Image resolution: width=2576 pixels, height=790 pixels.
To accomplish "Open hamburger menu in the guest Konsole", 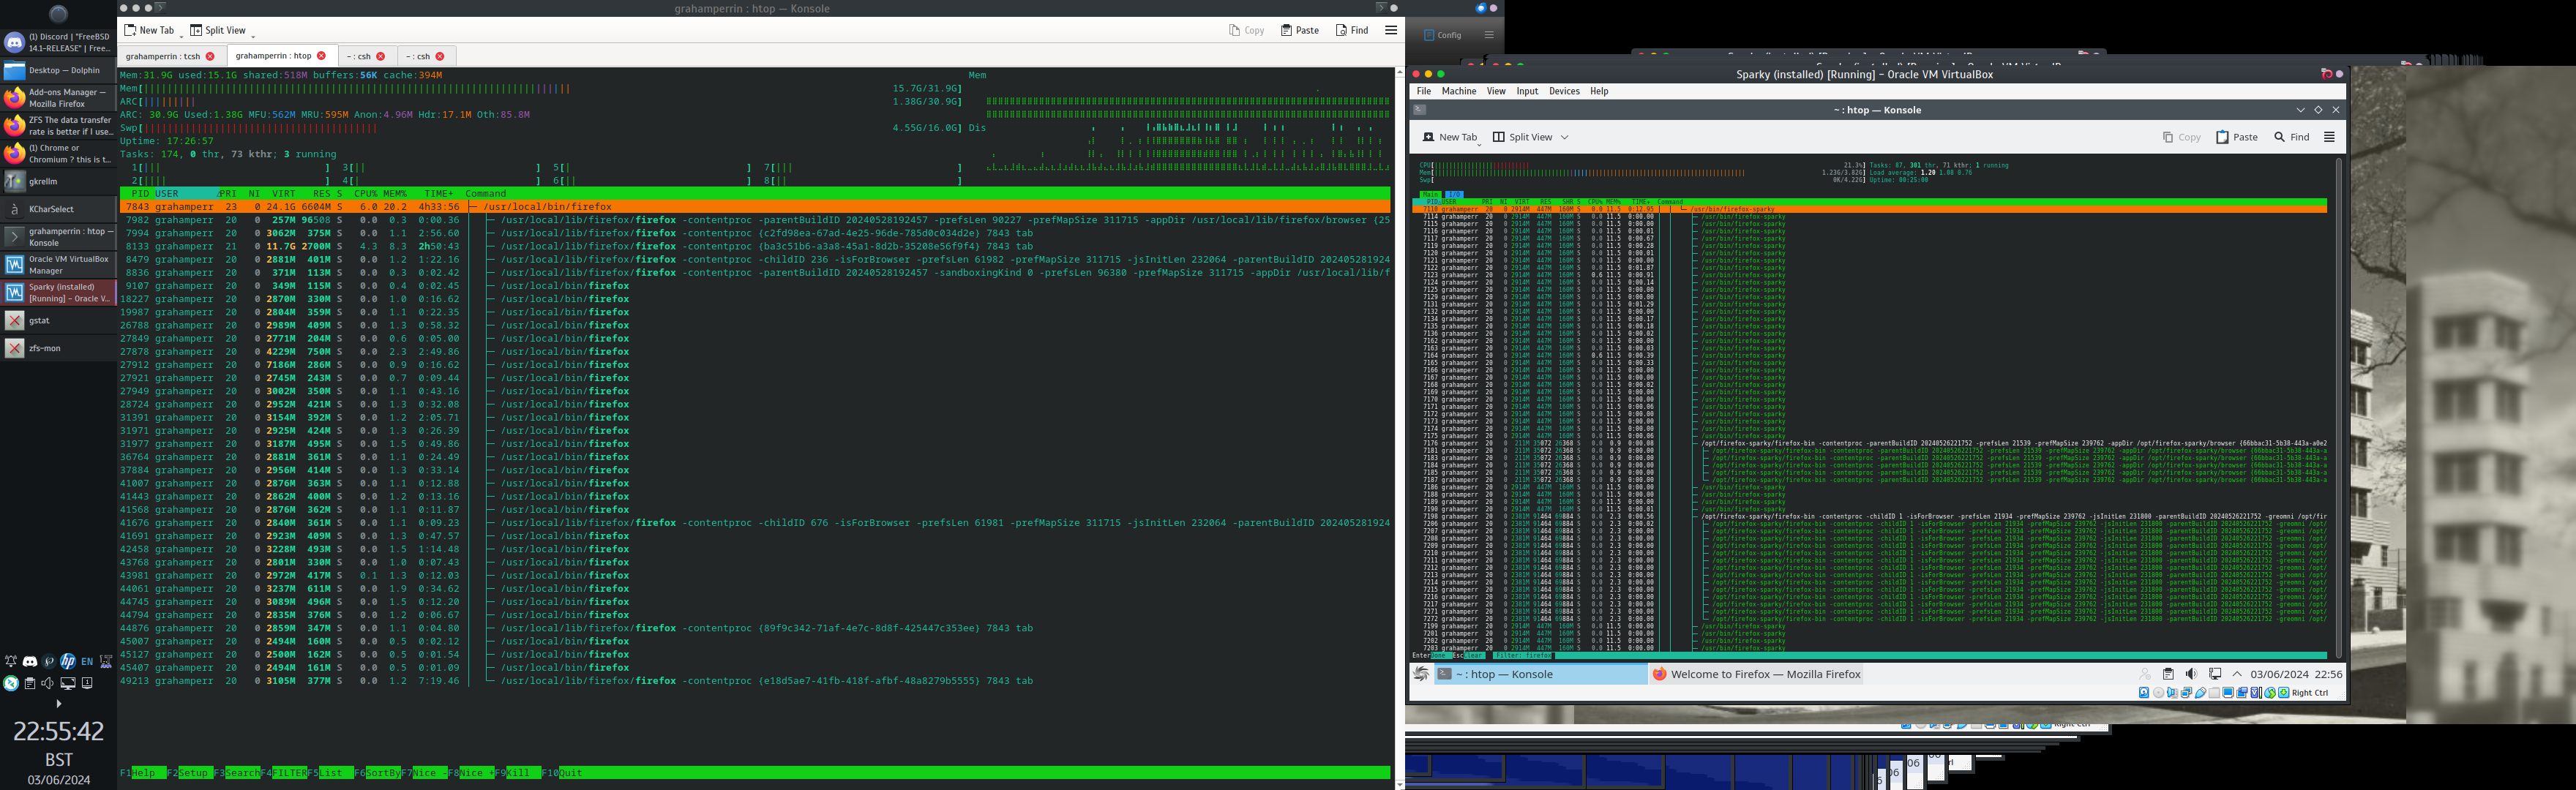I will [2329, 137].
